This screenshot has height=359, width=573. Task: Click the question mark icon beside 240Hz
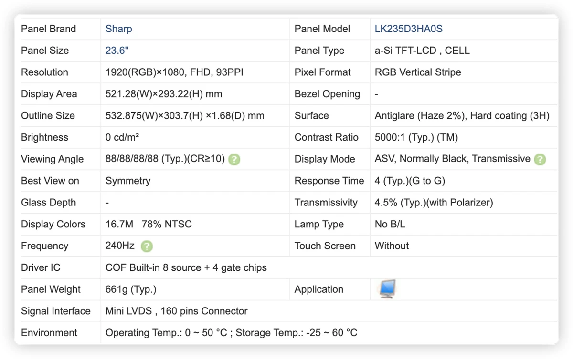click(x=147, y=246)
